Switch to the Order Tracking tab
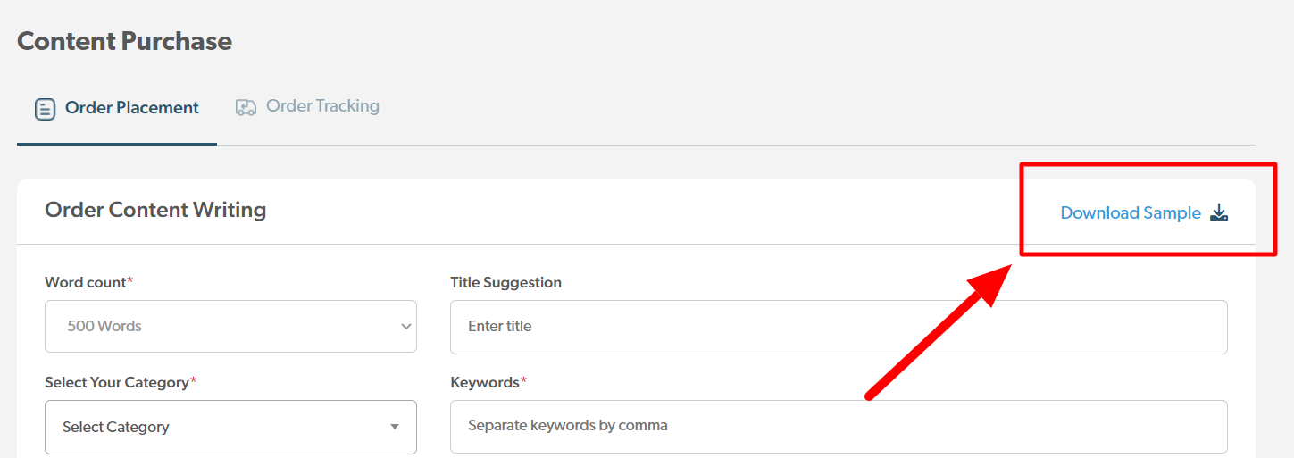Viewport: 1294px width, 458px height. (x=322, y=106)
